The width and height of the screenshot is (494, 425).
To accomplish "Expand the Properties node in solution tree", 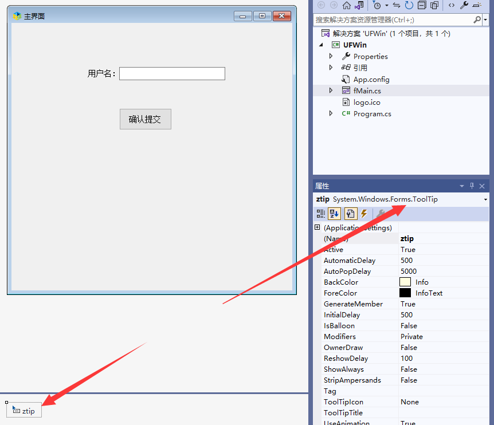I will [331, 56].
